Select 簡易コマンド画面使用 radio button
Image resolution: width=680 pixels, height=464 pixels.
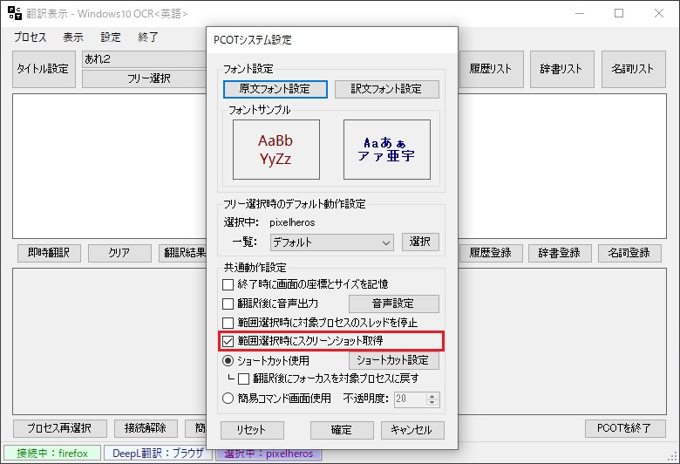point(228,399)
